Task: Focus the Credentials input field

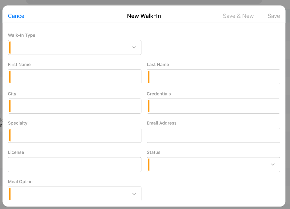Action: [213, 106]
